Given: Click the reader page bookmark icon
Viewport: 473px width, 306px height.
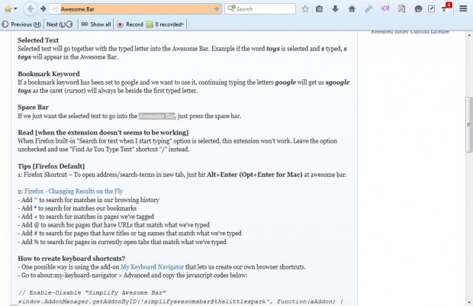Looking at the screenshot, I should click(401, 9).
